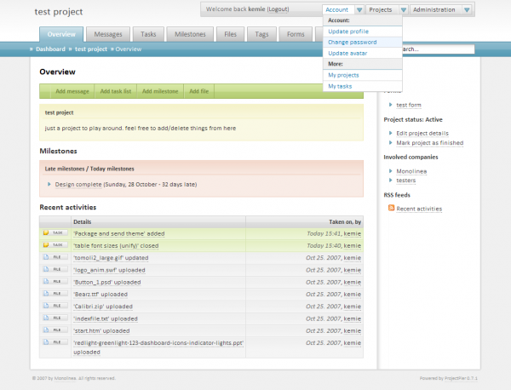Open the Projects dropdown arrow
Screen dimensions: 511x390
coord(404,9)
